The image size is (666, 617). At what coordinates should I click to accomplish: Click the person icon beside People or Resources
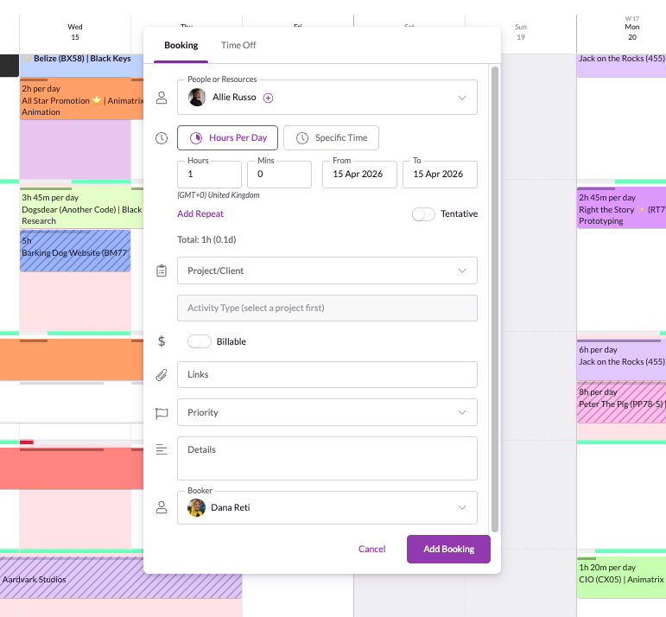(x=162, y=98)
